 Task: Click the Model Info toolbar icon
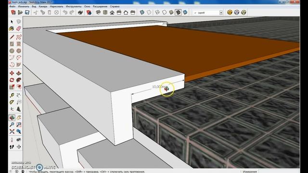pos(89,12)
